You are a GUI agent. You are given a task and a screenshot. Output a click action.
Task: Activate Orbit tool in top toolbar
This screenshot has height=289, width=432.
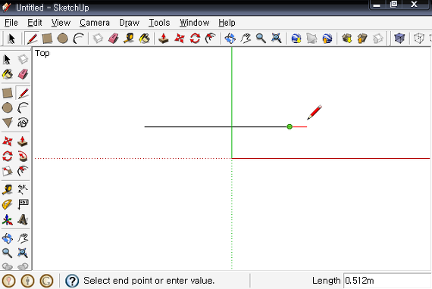click(230, 39)
